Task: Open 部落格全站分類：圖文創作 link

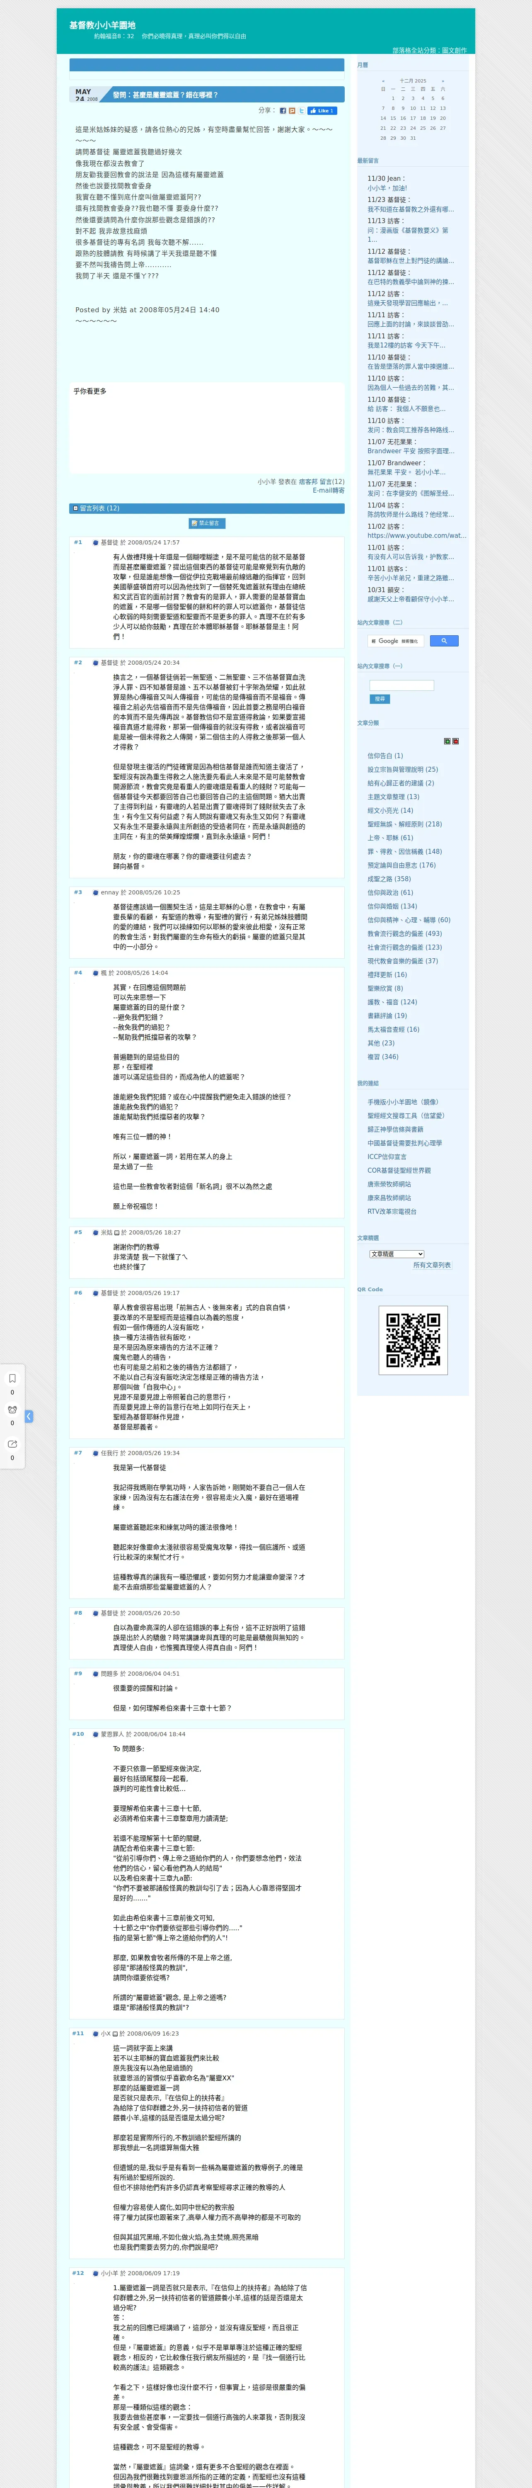Action: click(x=430, y=50)
